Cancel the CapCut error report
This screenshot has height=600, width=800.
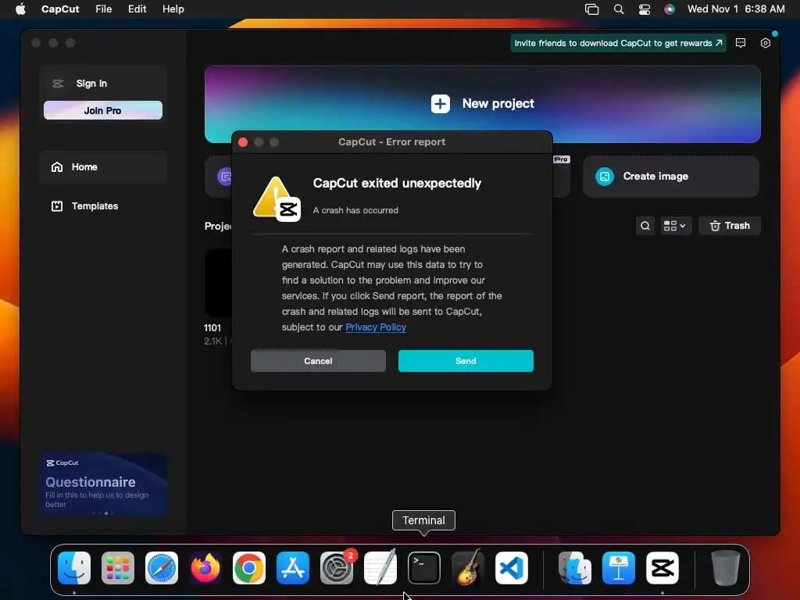[318, 361]
